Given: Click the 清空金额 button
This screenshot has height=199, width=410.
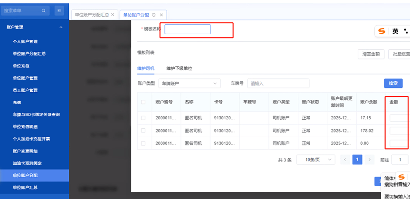Looking at the screenshot, I should point(371,54).
